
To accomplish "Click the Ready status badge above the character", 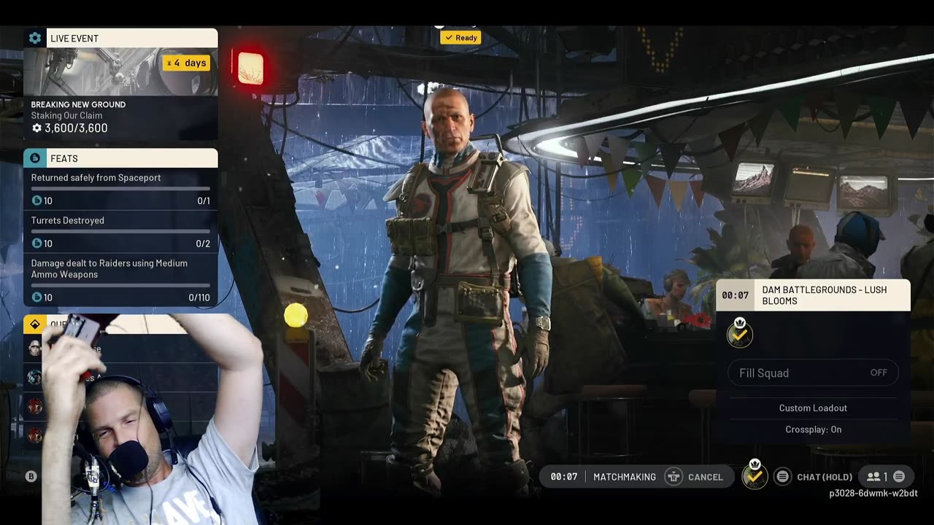I will [x=460, y=37].
